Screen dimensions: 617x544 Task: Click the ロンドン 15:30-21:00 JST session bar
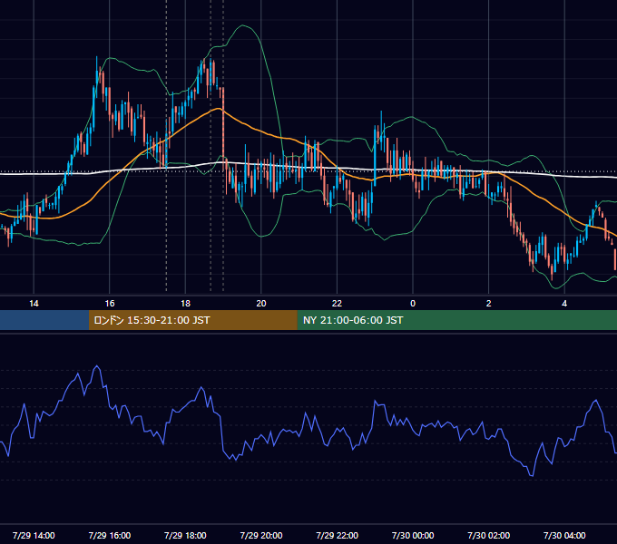click(192, 320)
